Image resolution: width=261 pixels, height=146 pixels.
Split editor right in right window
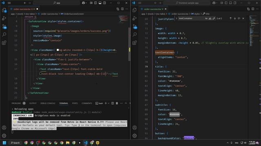click(x=253, y=9)
